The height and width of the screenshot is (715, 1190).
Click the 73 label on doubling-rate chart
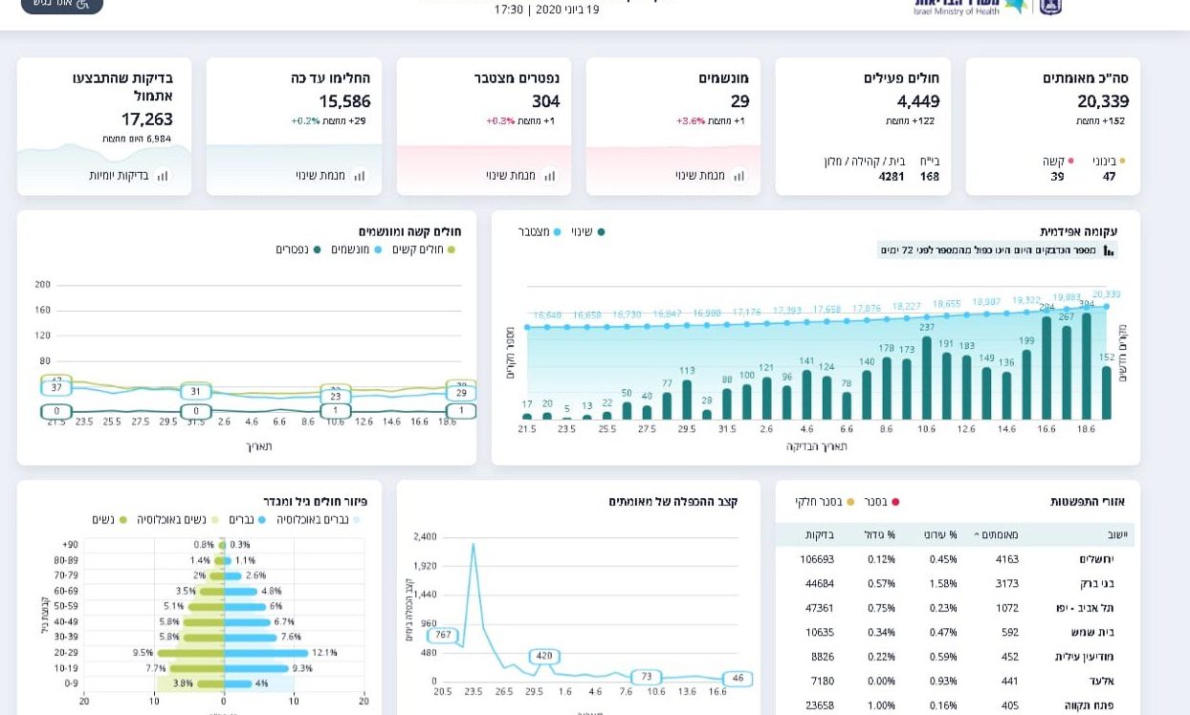coord(647,677)
